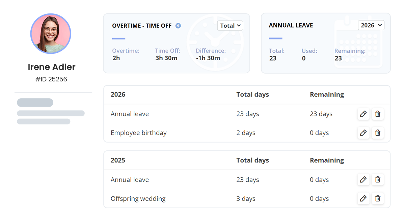The image size is (405, 220).
Task: Select the 2025 table header
Action: 118,160
